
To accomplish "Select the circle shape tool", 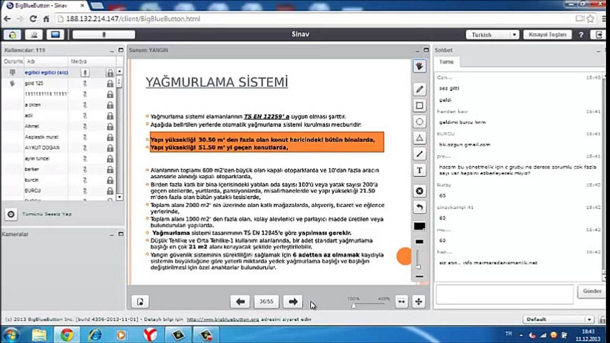I will (x=420, y=121).
